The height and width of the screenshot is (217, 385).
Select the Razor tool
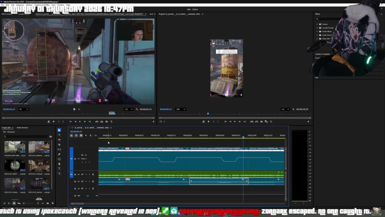(59, 145)
